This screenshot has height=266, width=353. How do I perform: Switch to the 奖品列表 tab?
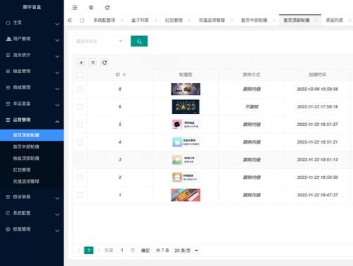pos(334,20)
